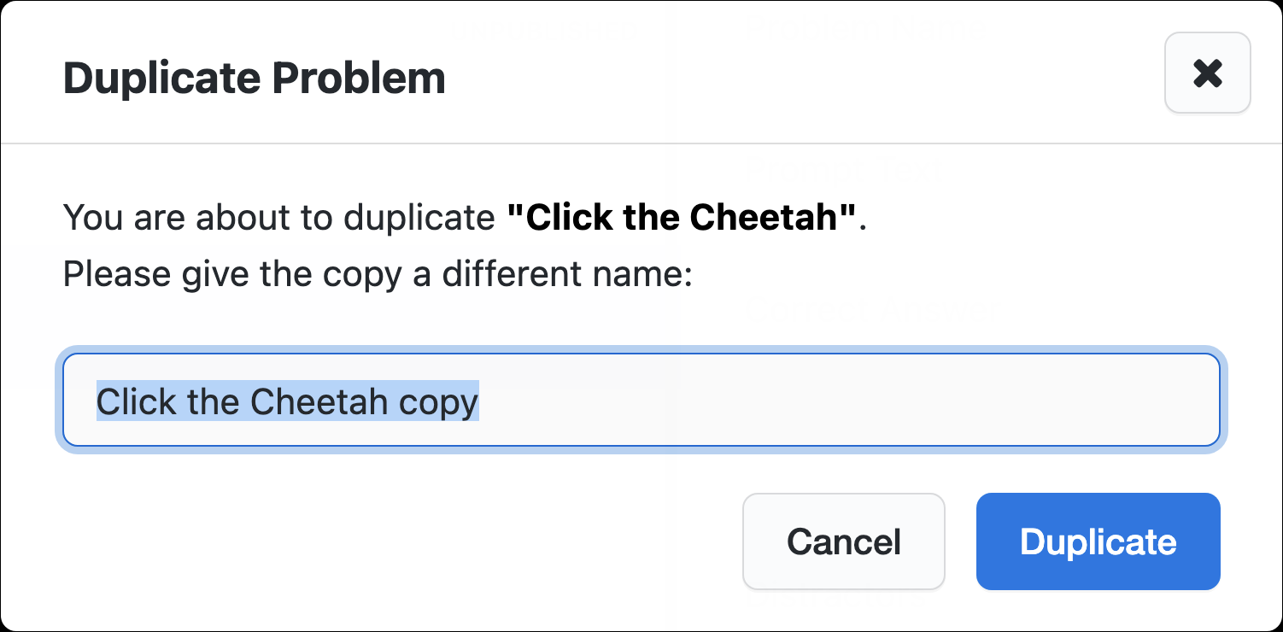Close the Duplicate Problem dialog with X
The height and width of the screenshot is (632, 1283).
point(1207,73)
